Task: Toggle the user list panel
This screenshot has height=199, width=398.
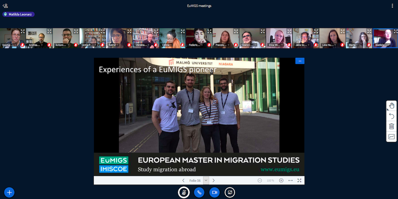Action: point(5,6)
